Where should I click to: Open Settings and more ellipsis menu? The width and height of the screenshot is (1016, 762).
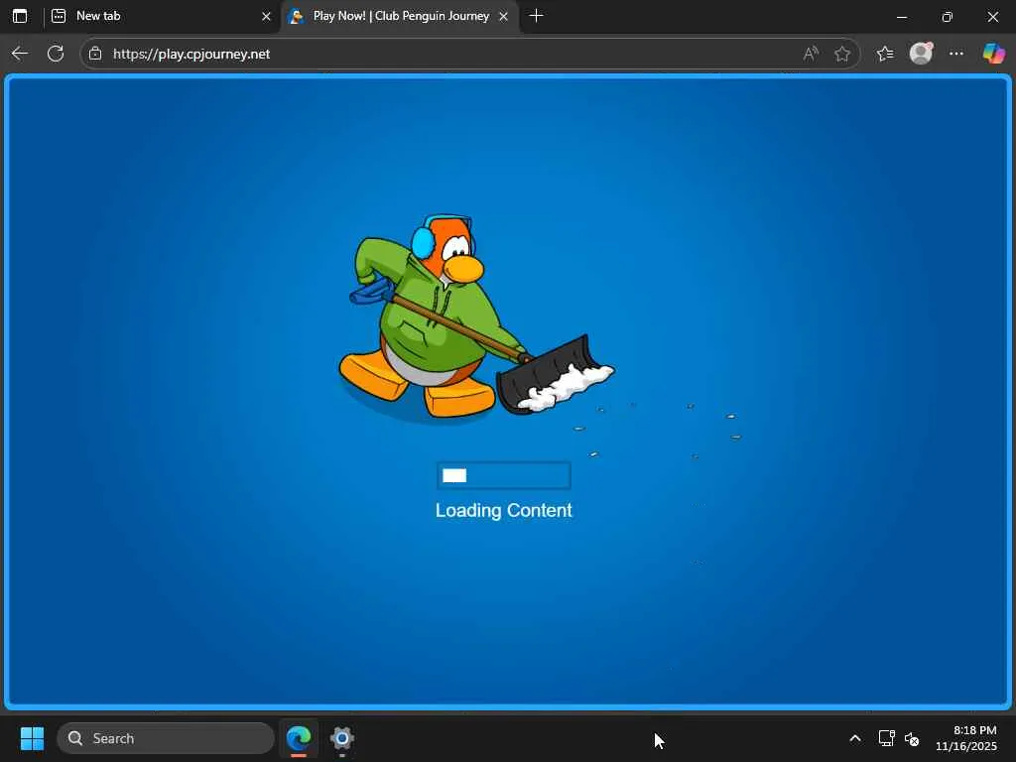[x=956, y=54]
